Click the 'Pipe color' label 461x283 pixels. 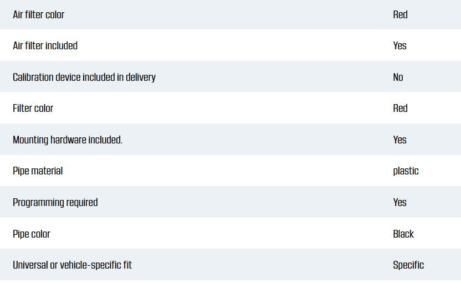click(x=32, y=234)
